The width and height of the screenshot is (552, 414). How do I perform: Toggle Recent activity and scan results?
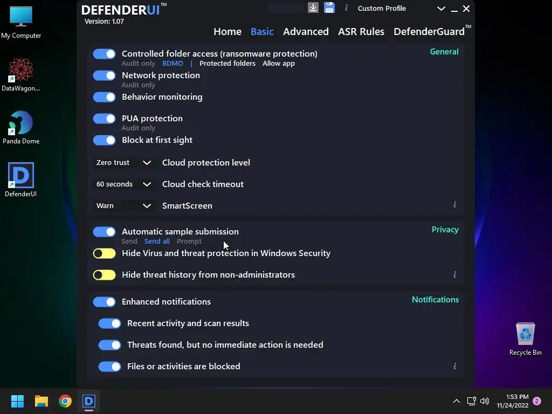click(109, 323)
